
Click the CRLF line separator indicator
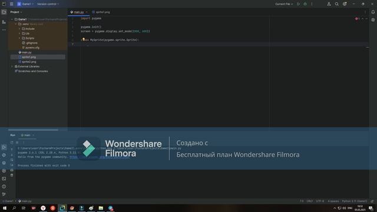pyautogui.click(x=310, y=201)
